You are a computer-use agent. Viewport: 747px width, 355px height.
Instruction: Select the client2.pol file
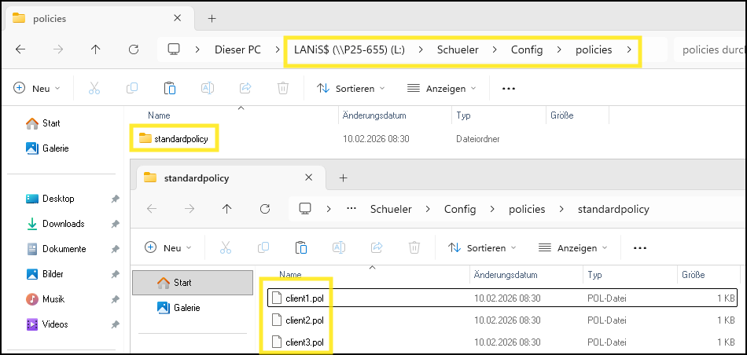click(x=304, y=320)
